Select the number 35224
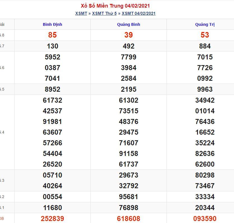Image resolution: width=234 pixels, height=223 pixels. (x=205, y=143)
